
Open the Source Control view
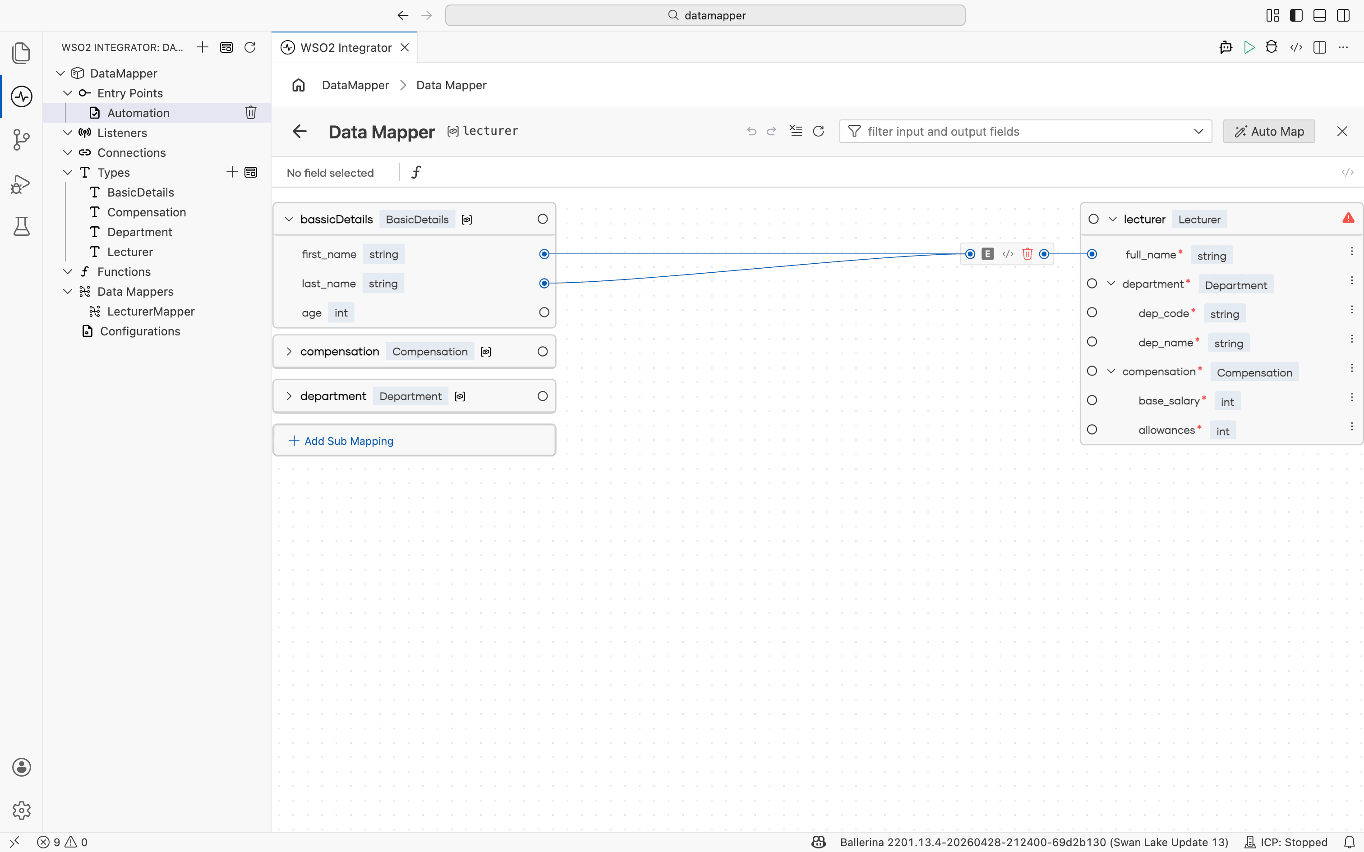(x=21, y=140)
